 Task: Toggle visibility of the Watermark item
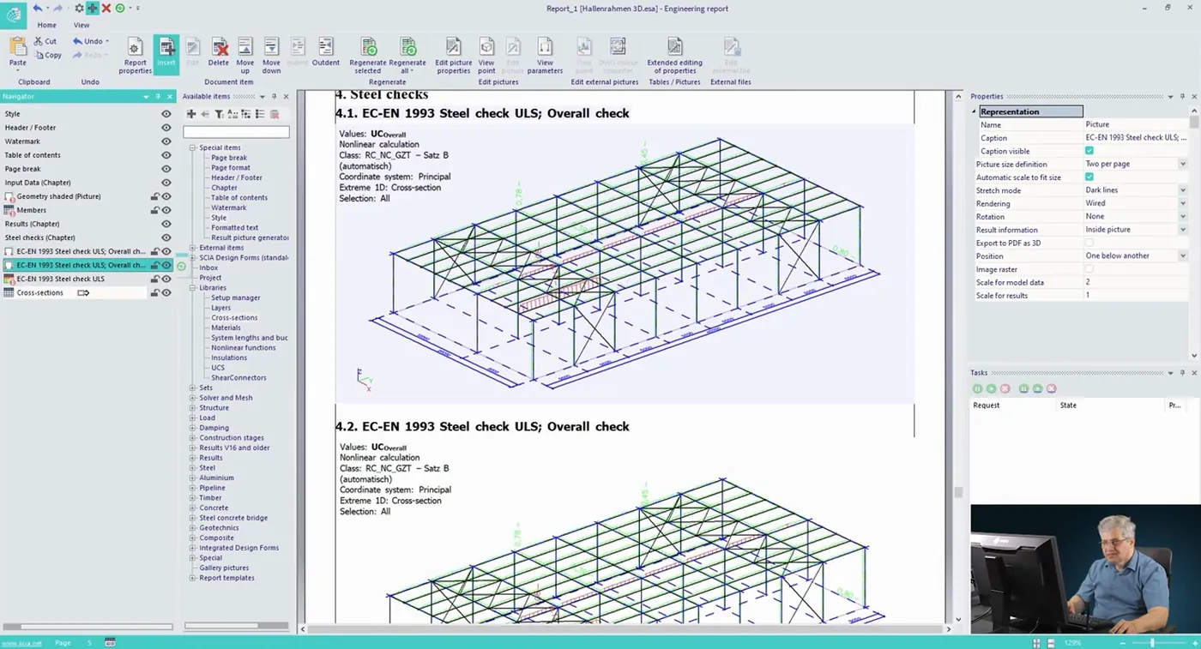click(x=166, y=141)
